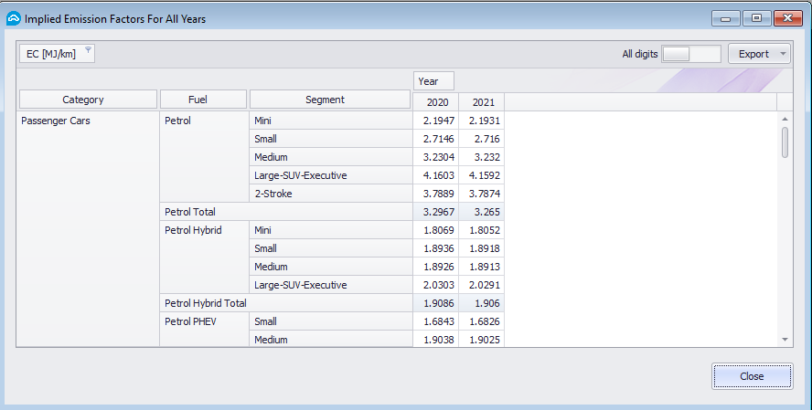
Task: Click the Export button
Action: pyautogui.click(x=753, y=54)
